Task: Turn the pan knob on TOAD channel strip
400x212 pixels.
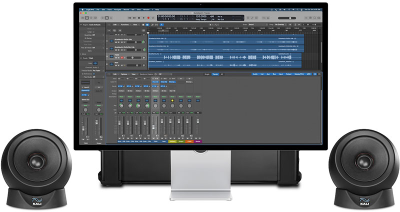Action: [155, 105]
